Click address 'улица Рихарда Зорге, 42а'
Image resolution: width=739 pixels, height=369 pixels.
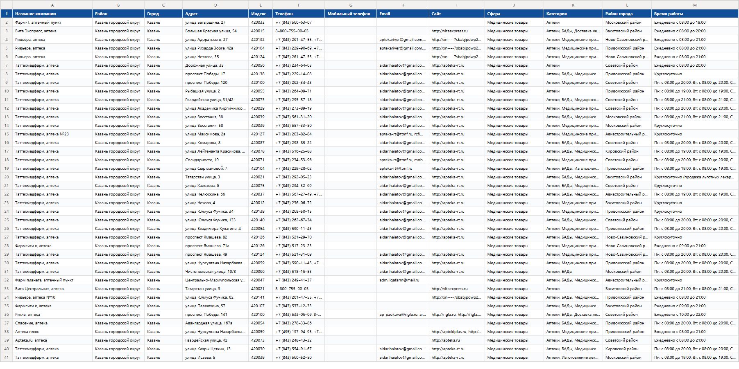(x=215, y=48)
